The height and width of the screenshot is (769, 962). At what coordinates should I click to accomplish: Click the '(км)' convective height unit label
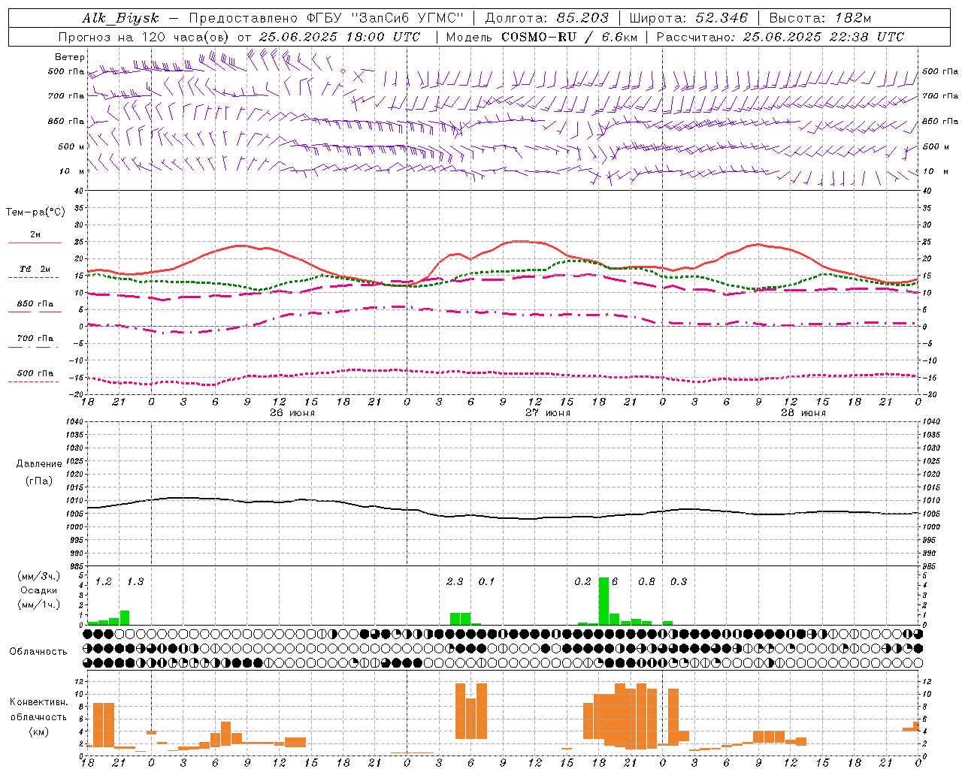(39, 731)
